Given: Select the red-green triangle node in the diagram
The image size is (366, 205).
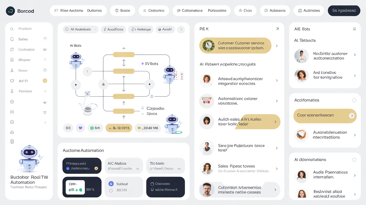Looking at the screenshot, I should (x=103, y=84).
